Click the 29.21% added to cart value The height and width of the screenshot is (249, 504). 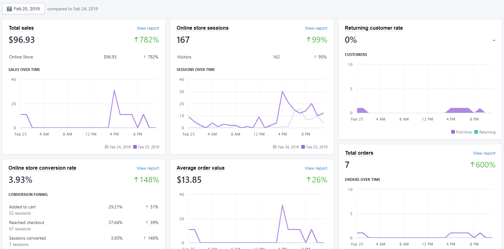pos(115,207)
